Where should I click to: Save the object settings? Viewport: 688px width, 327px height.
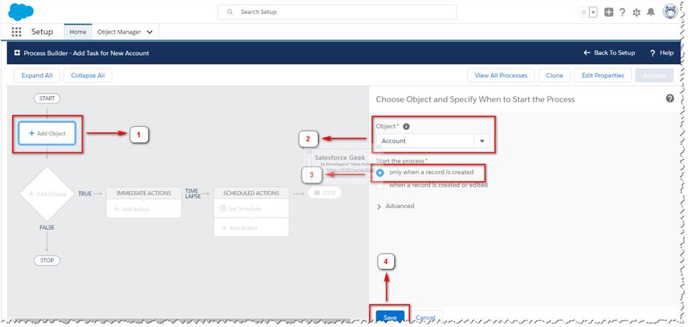coord(390,318)
